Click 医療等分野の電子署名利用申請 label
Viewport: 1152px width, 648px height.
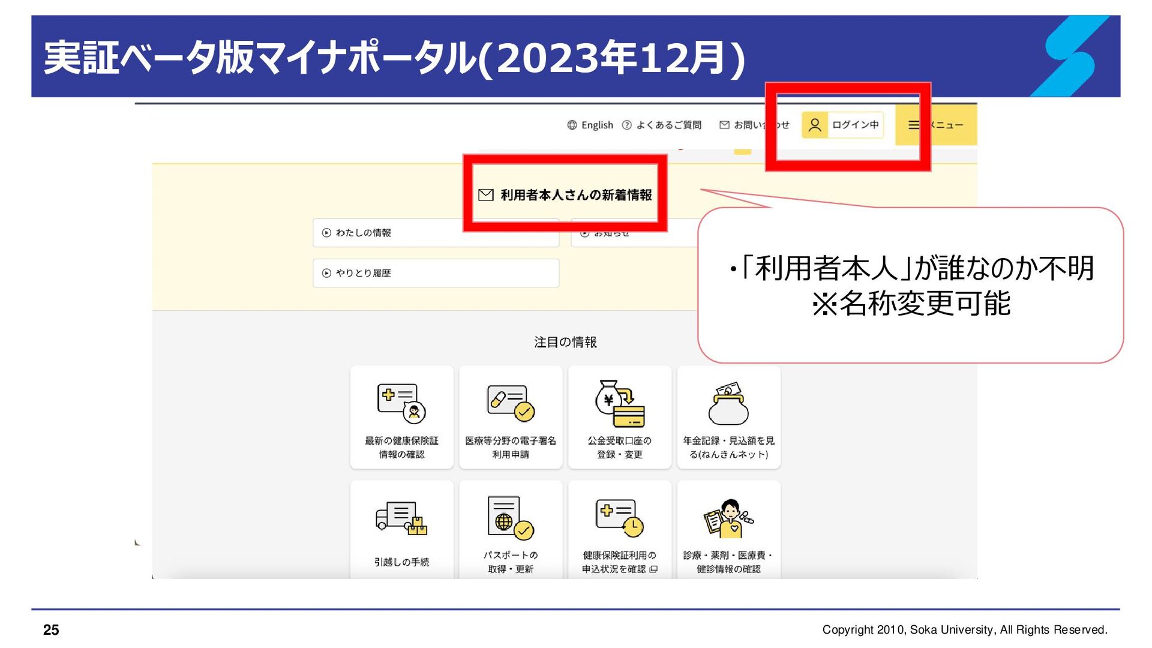pyautogui.click(x=511, y=448)
